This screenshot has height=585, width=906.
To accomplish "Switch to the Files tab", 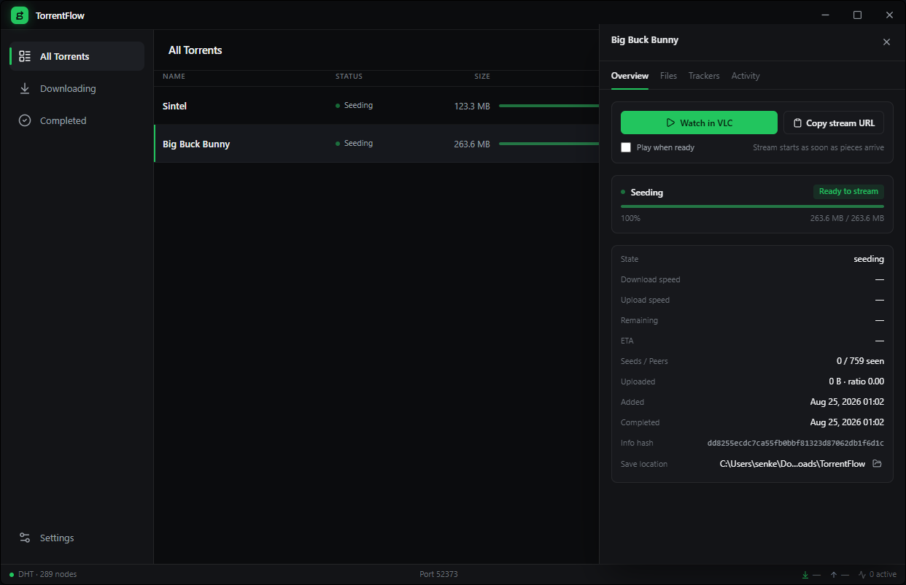I will 668,76.
